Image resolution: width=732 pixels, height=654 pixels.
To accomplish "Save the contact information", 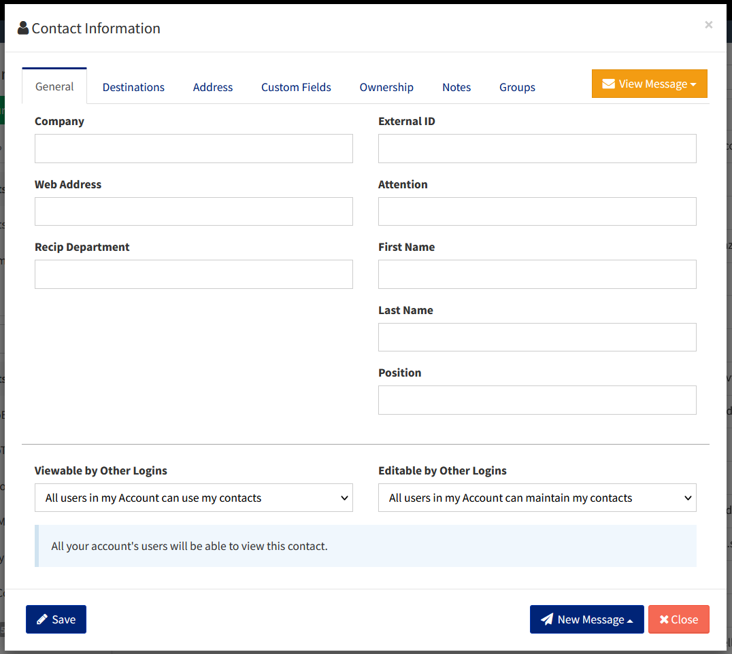I will [56, 619].
